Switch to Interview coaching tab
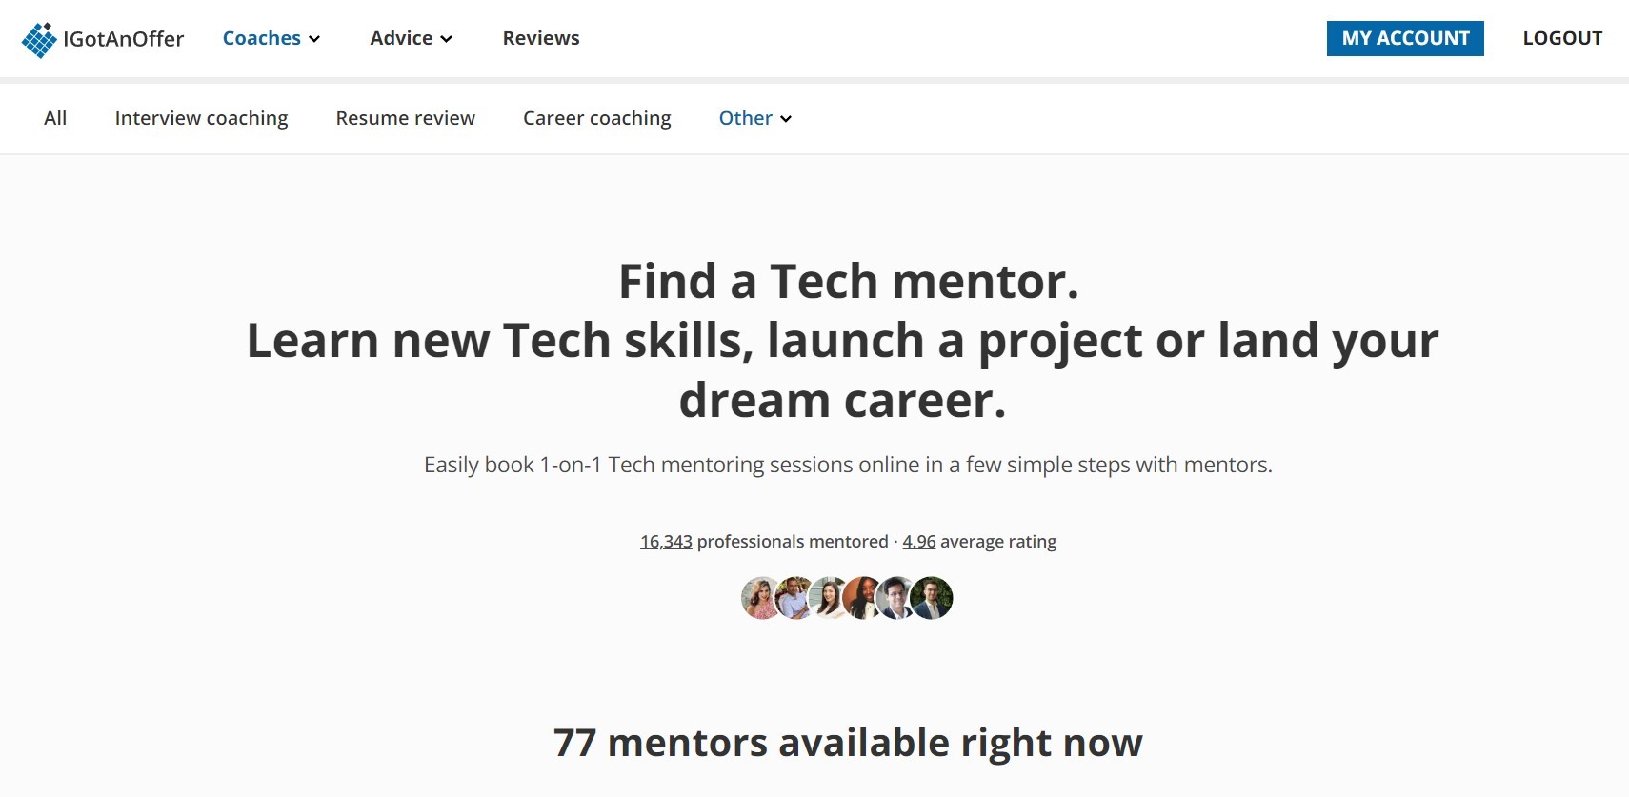The image size is (1629, 797). 201,118
